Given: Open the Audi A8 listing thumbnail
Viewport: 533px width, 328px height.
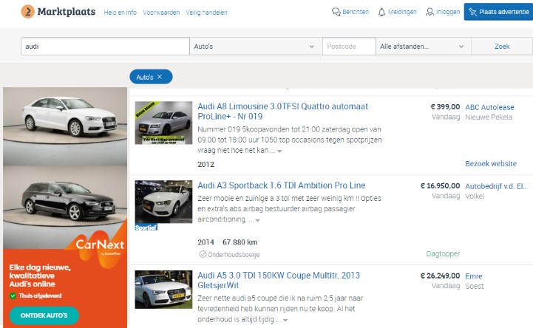Looking at the screenshot, I should [163, 123].
